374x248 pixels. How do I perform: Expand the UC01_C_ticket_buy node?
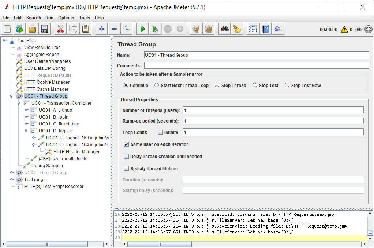click(26, 124)
